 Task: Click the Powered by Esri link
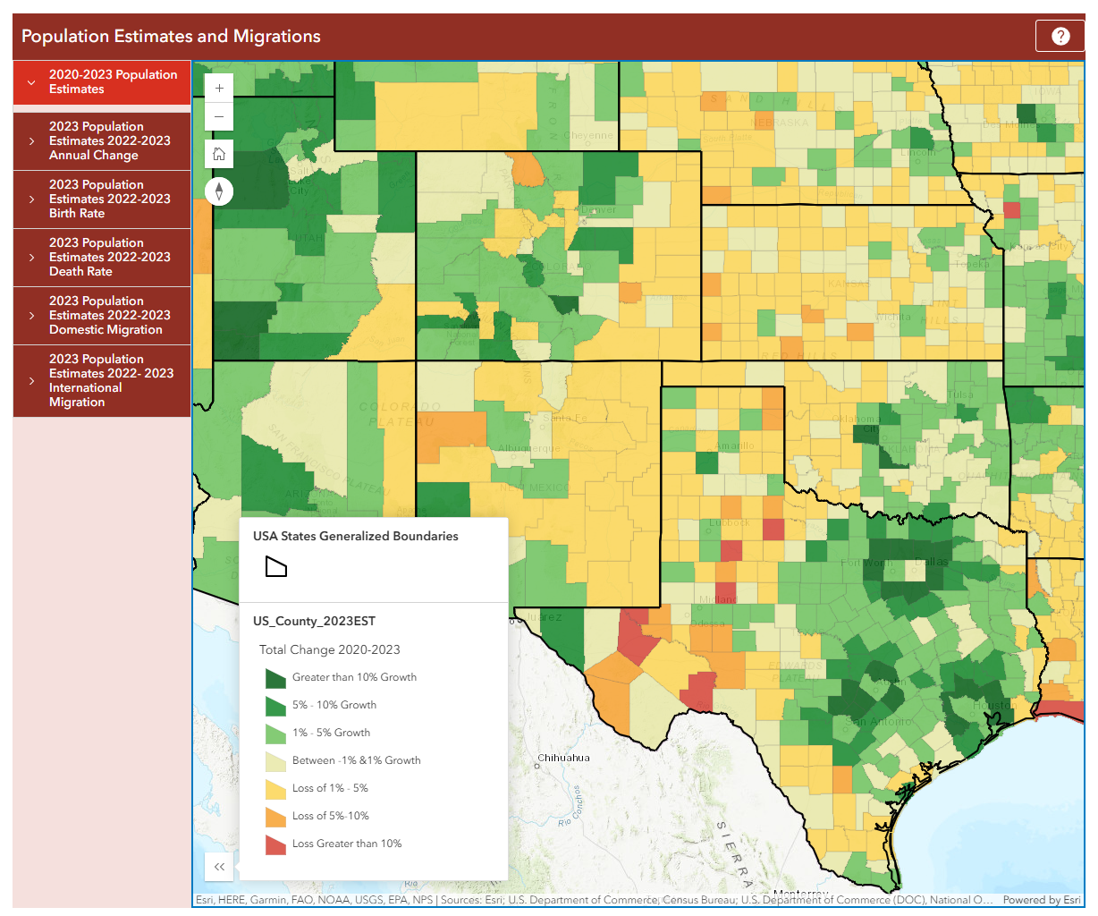(x=1041, y=901)
